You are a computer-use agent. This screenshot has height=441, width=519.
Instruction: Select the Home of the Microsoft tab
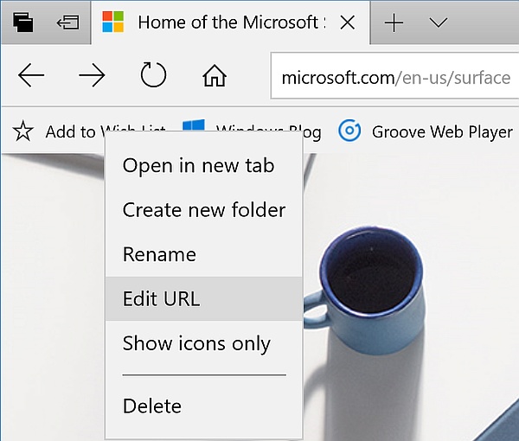216,22
